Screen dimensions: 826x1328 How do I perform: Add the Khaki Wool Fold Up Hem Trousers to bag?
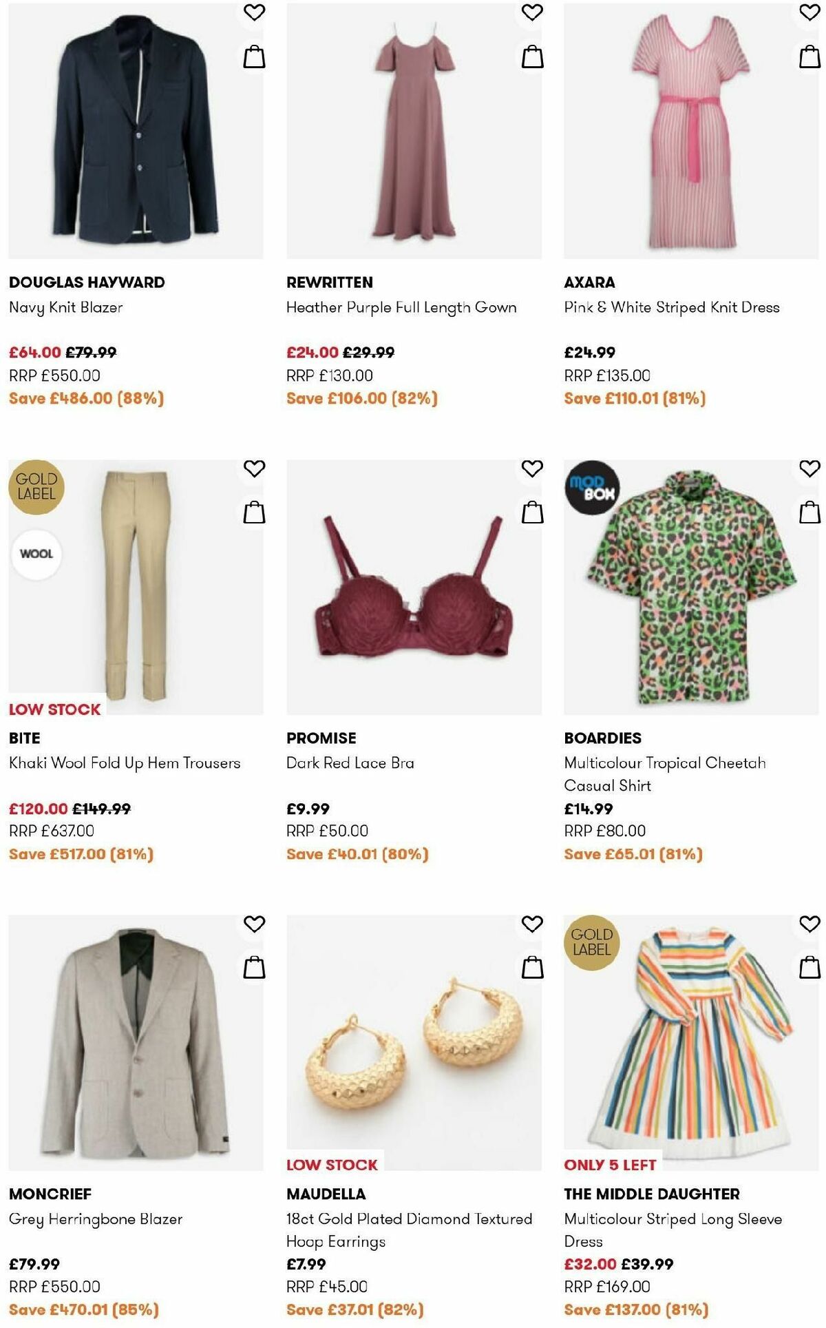pyautogui.click(x=255, y=512)
